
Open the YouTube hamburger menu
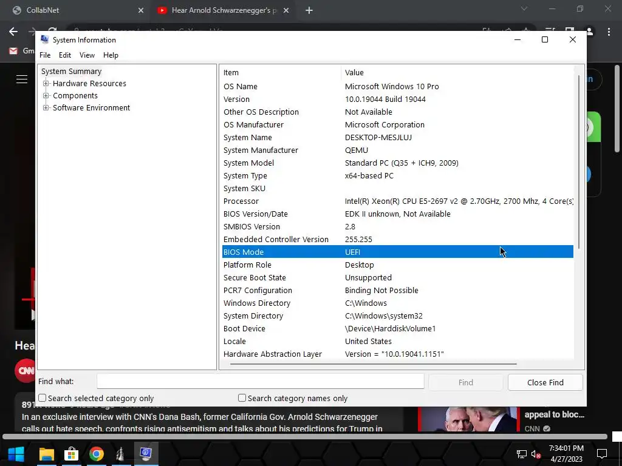pyautogui.click(x=22, y=79)
